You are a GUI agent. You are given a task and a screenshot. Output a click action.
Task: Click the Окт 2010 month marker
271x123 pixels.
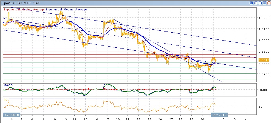[219, 115]
